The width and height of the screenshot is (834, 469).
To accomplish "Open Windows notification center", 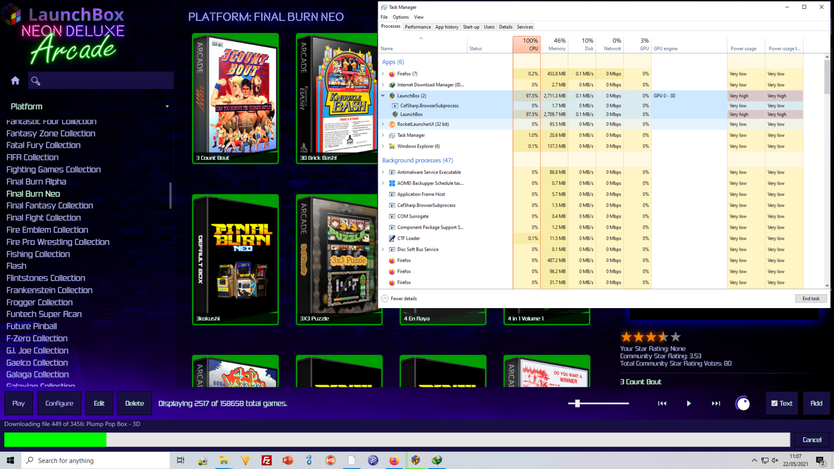I will [821, 460].
